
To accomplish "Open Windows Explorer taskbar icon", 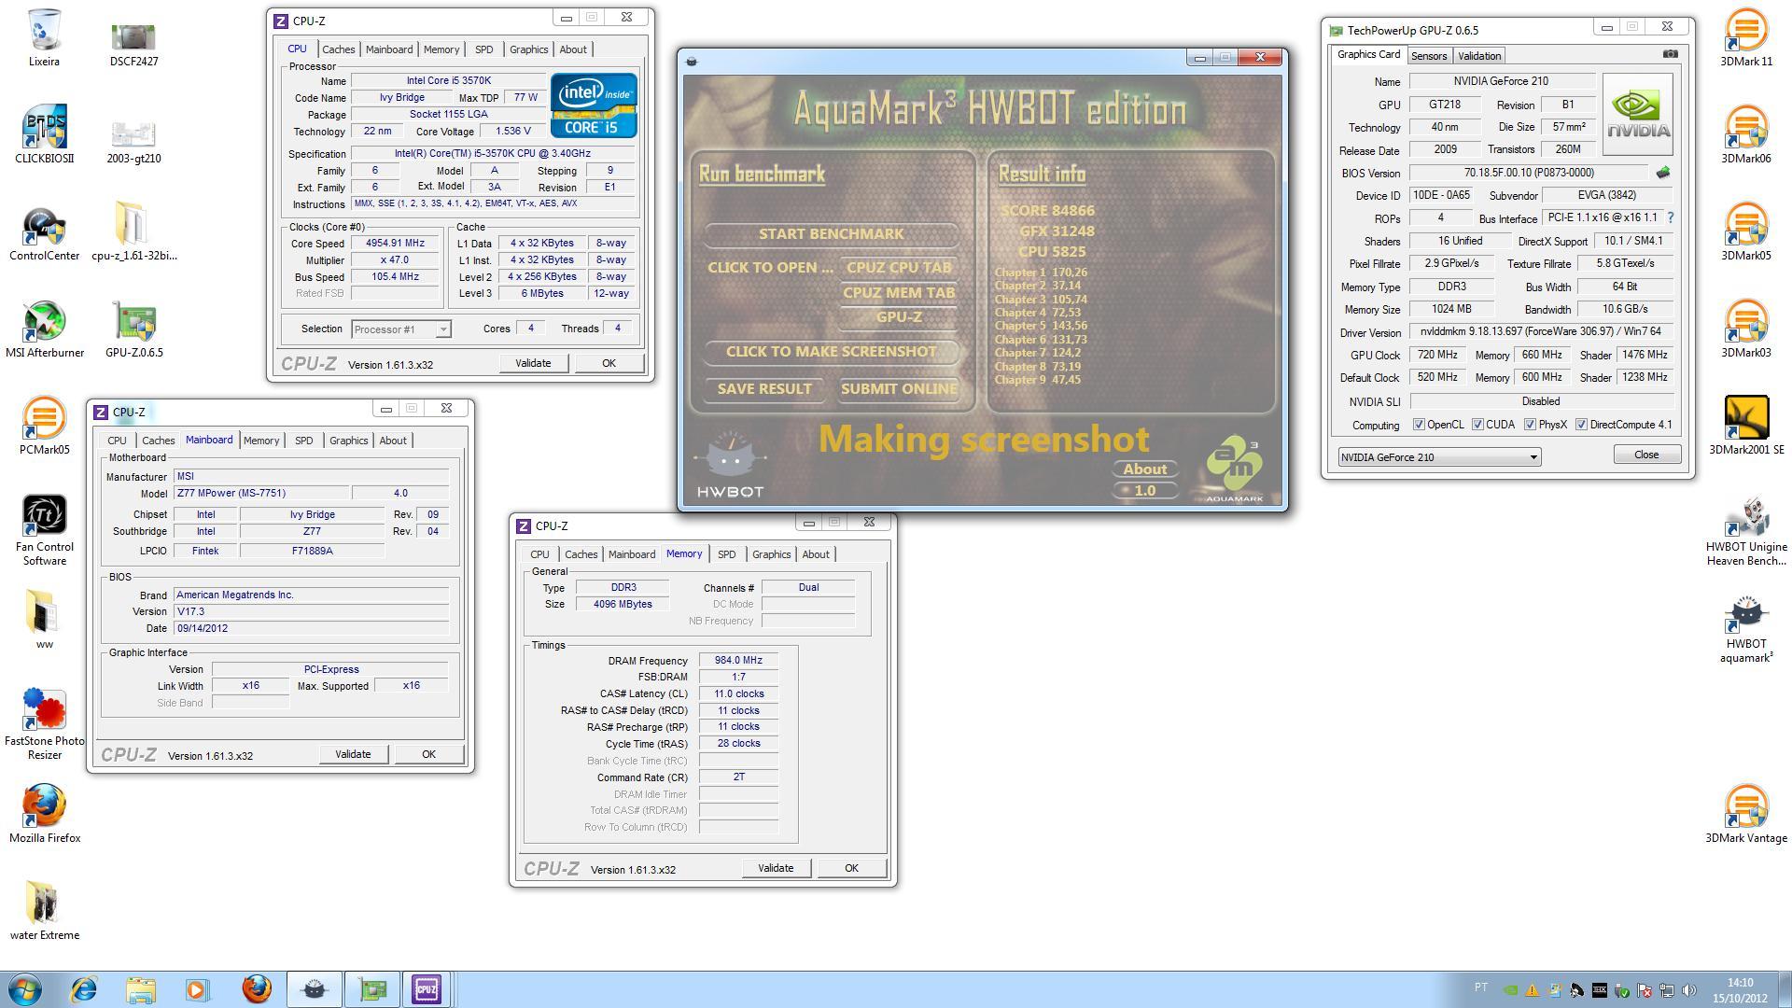I will point(141,988).
